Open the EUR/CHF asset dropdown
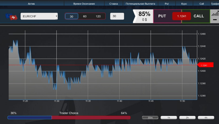Image resolution: width=219 pixels, height=124 pixels. click(39, 16)
